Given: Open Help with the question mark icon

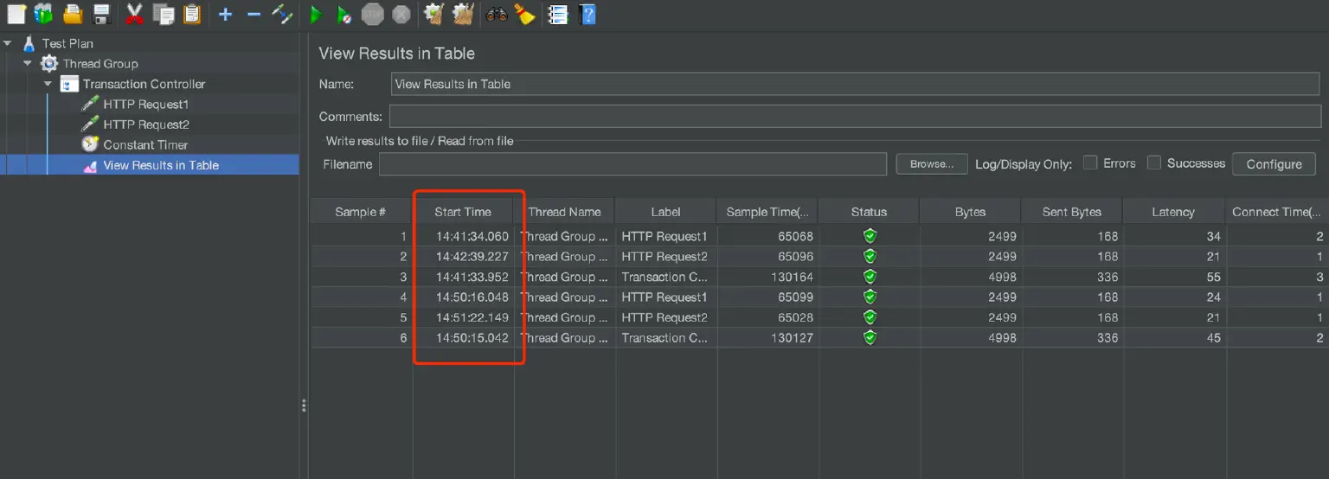Looking at the screenshot, I should [x=587, y=14].
